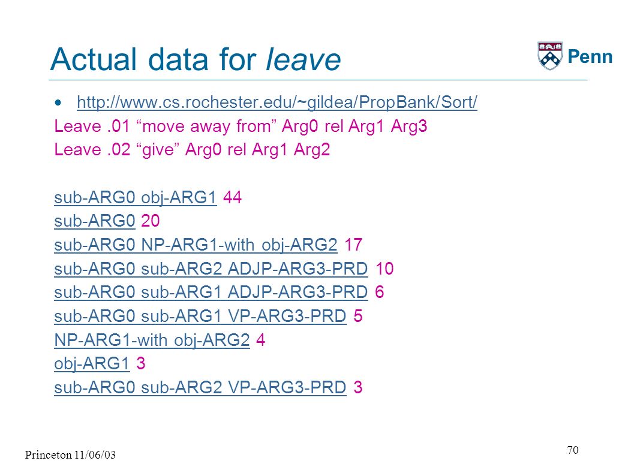
Task: Click the count 44 next to sub-ARG0 obj-ARG1
Action: [x=233, y=197]
